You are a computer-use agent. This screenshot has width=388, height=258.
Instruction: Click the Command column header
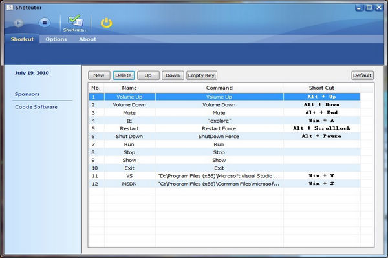pyautogui.click(x=219, y=88)
